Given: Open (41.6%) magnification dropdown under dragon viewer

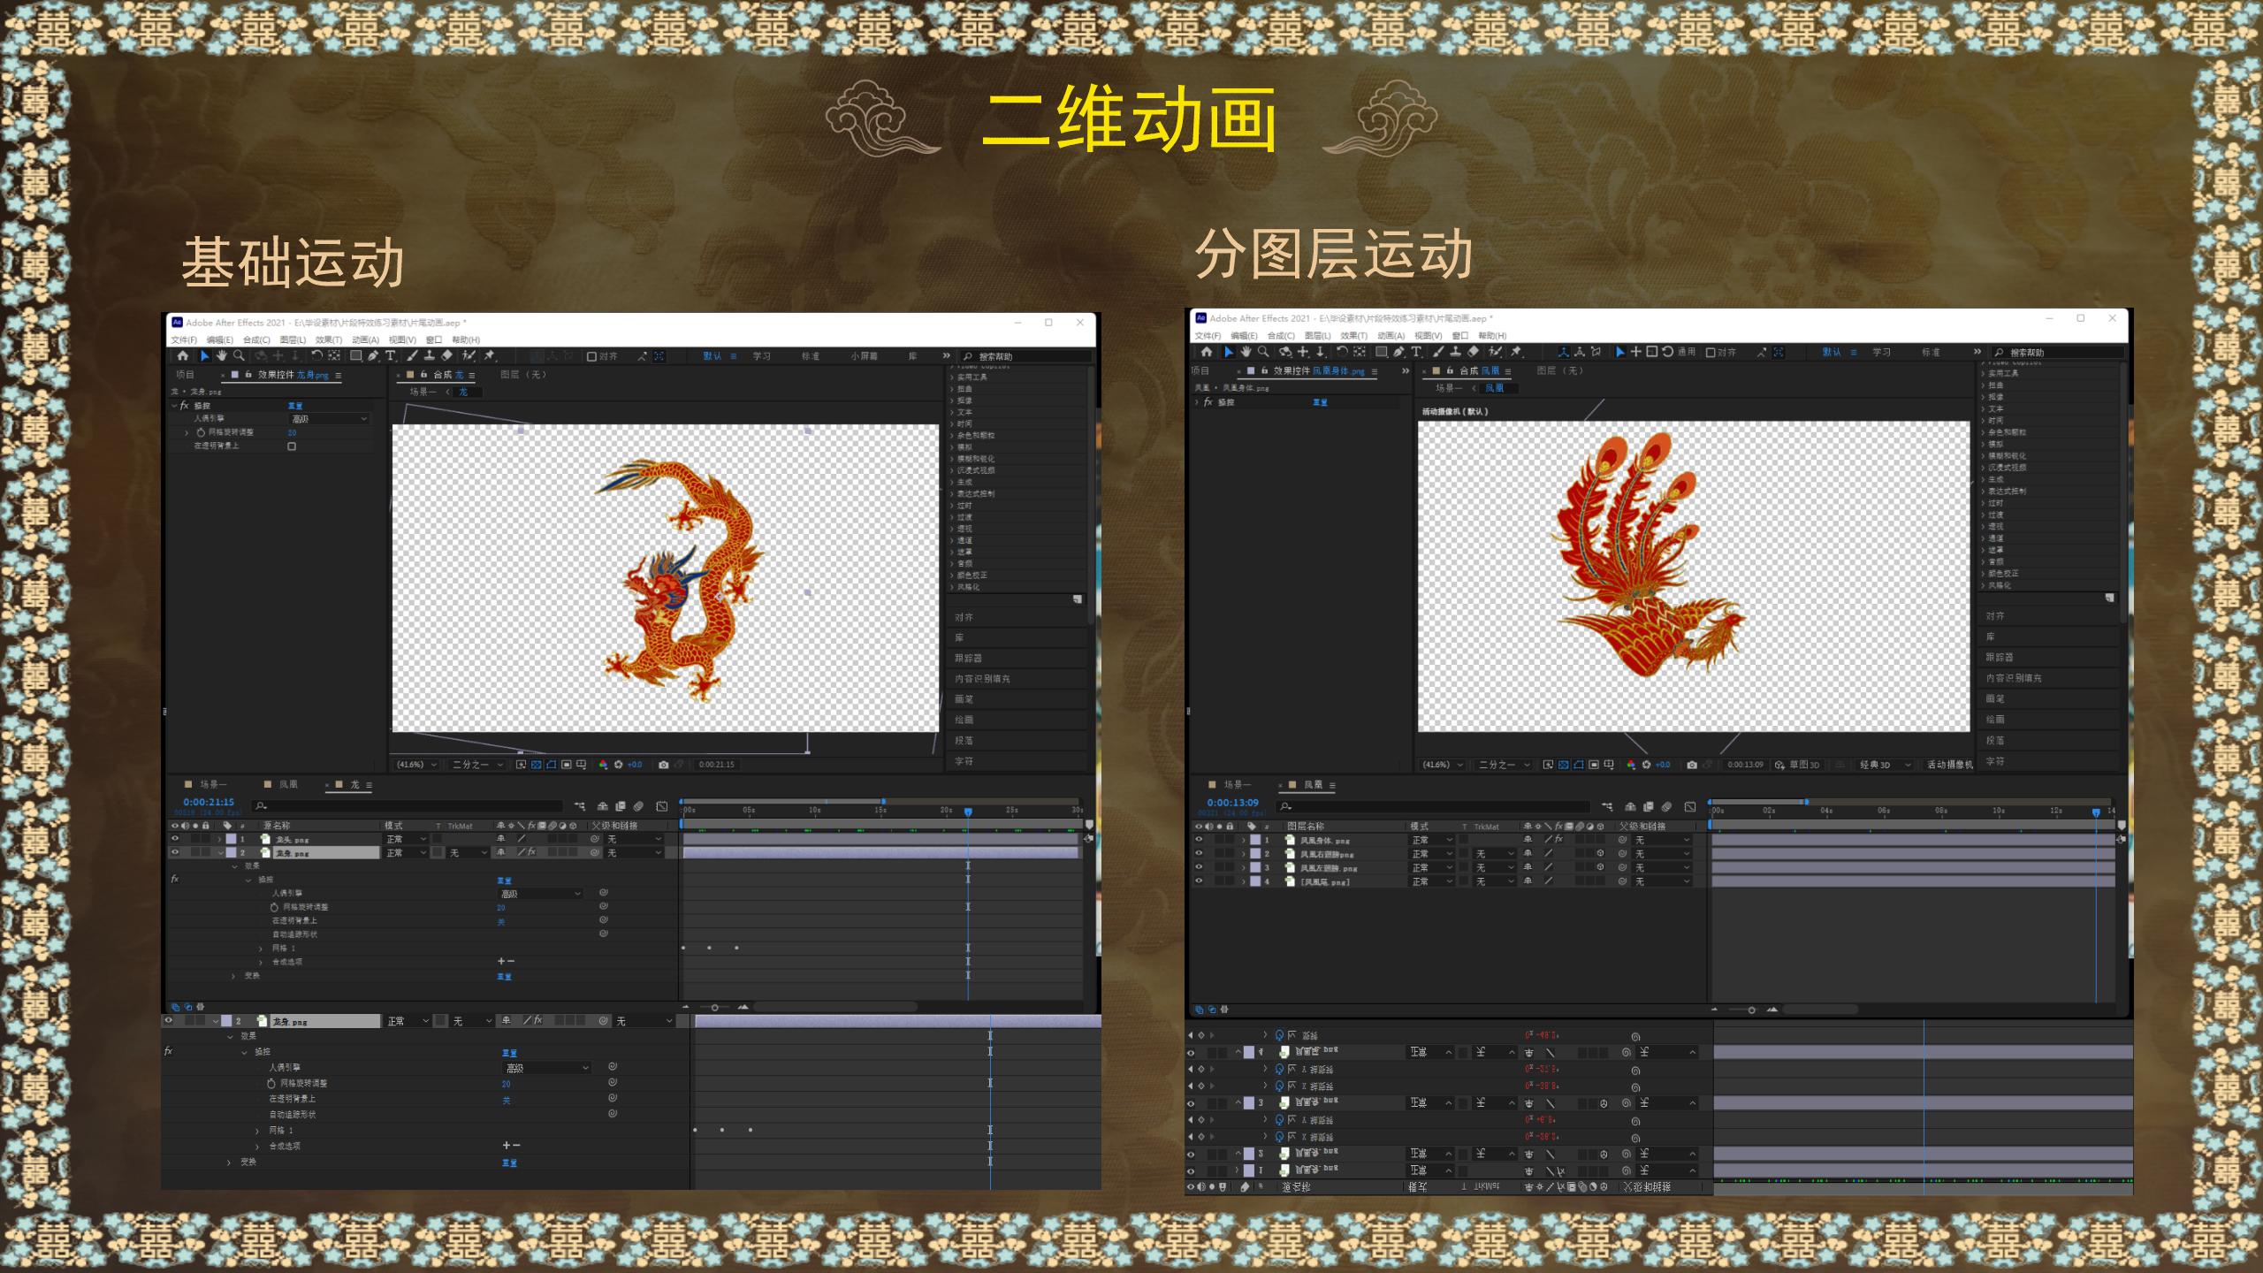Looking at the screenshot, I should click(415, 765).
